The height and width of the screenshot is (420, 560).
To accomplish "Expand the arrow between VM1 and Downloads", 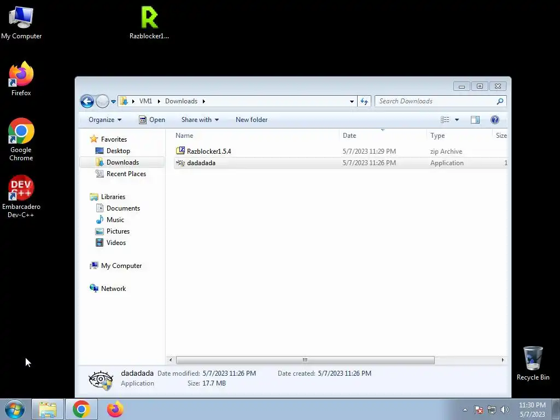I will click(159, 101).
